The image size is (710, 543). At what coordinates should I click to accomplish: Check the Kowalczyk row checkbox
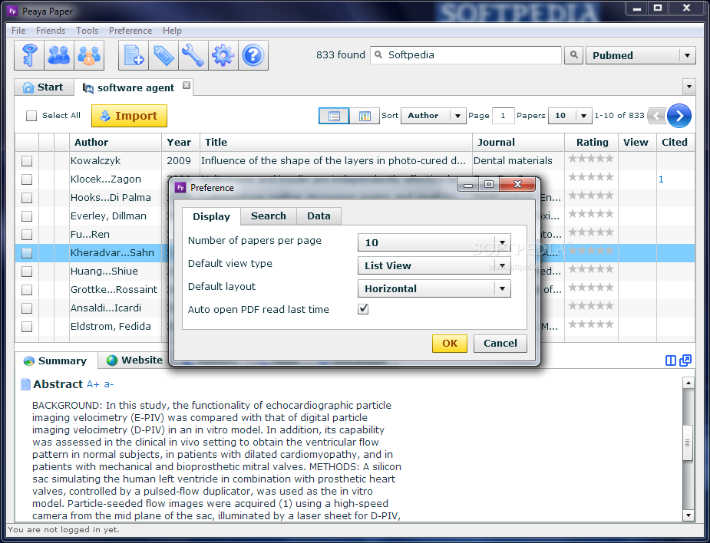point(27,160)
